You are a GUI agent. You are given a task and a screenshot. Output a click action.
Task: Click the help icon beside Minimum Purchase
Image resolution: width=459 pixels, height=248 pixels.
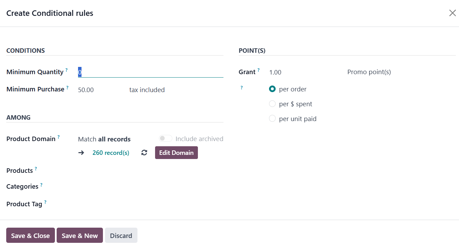(67, 88)
